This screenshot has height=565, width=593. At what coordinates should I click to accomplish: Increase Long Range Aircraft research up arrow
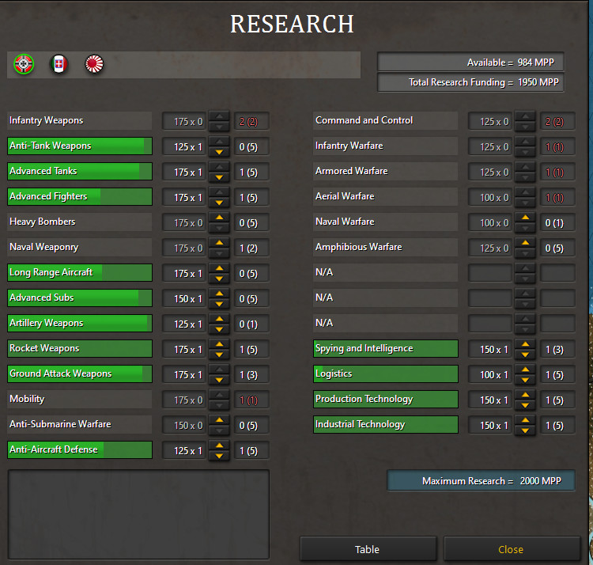(219, 268)
